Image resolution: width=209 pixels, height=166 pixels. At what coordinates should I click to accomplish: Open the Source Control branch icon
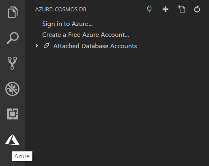pos(13,63)
